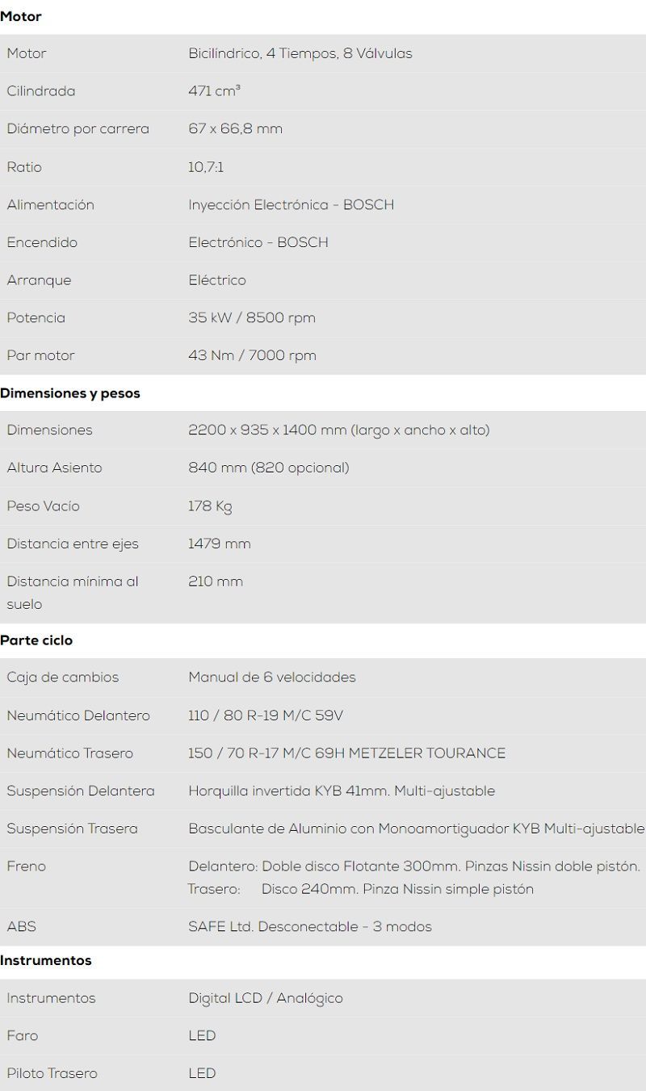The width and height of the screenshot is (646, 1091).
Task: Click the Diámetro por carrera label
Action: coord(78,129)
